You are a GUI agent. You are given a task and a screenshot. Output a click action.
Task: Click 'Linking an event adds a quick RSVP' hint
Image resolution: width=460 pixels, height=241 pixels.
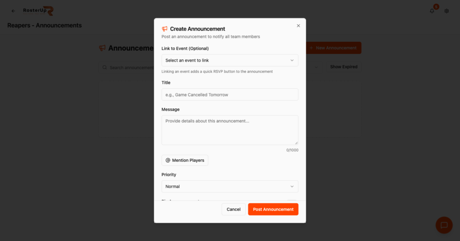(x=217, y=71)
